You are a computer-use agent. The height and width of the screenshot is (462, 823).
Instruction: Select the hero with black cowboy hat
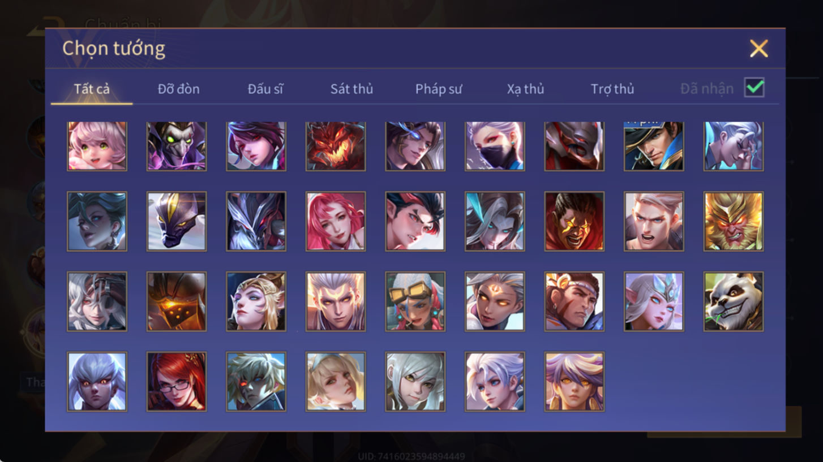654,146
